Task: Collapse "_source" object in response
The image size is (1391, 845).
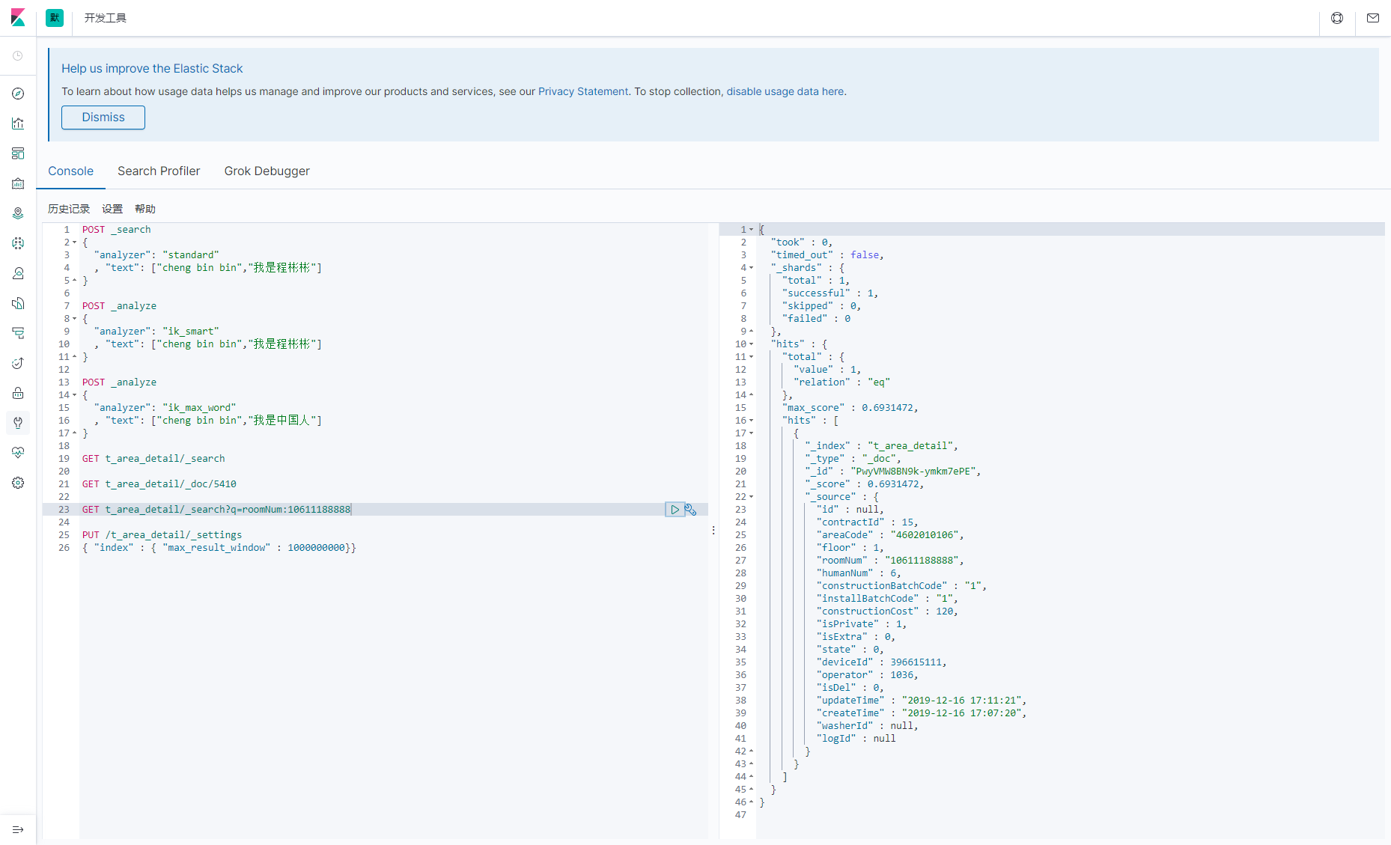Action: pyautogui.click(x=751, y=497)
